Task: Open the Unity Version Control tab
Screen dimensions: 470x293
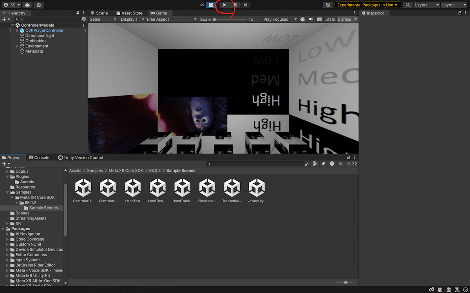Action: tap(81, 157)
